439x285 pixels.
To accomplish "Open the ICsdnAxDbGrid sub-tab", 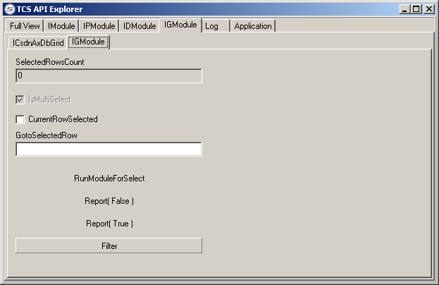I will pyautogui.click(x=38, y=43).
